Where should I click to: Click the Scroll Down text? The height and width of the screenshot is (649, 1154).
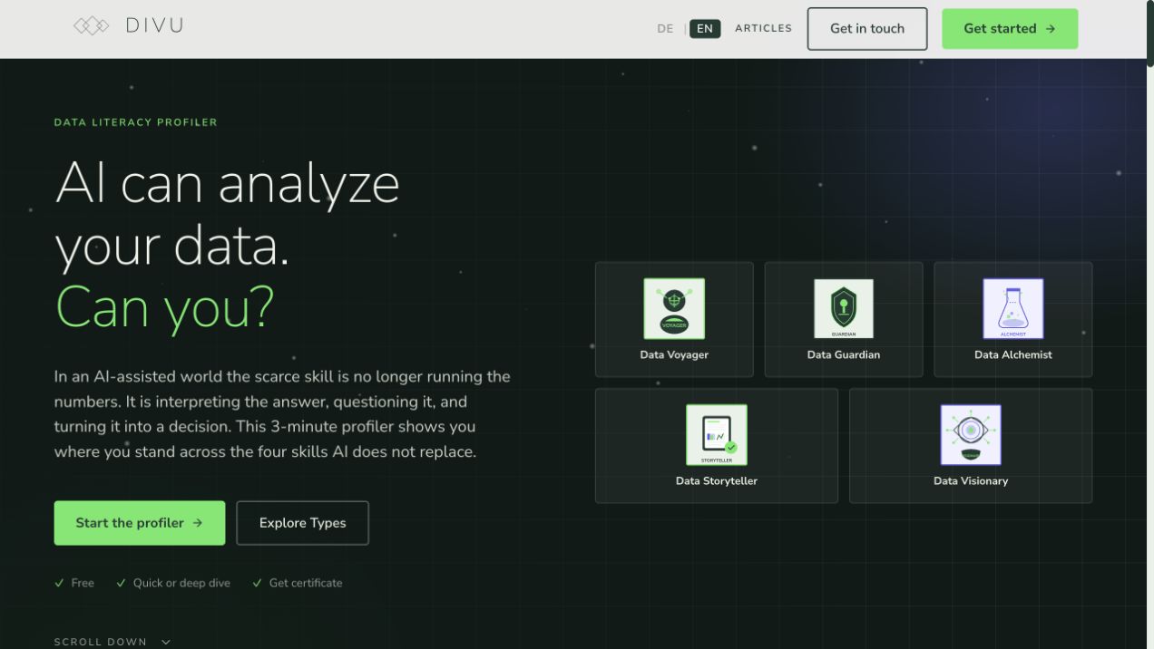101,642
